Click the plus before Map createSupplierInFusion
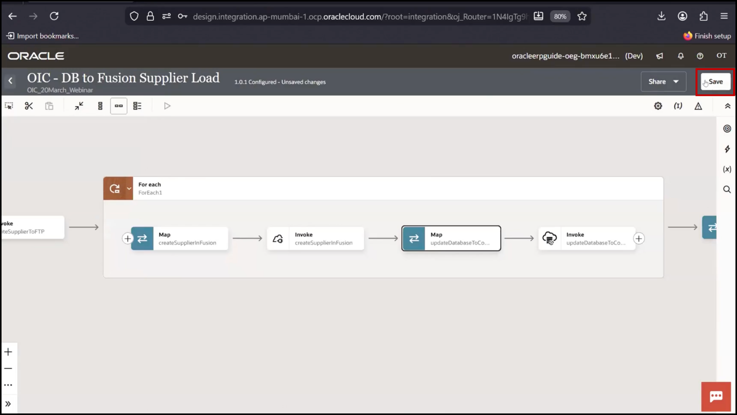Screen dimensions: 737x415 pos(127,238)
